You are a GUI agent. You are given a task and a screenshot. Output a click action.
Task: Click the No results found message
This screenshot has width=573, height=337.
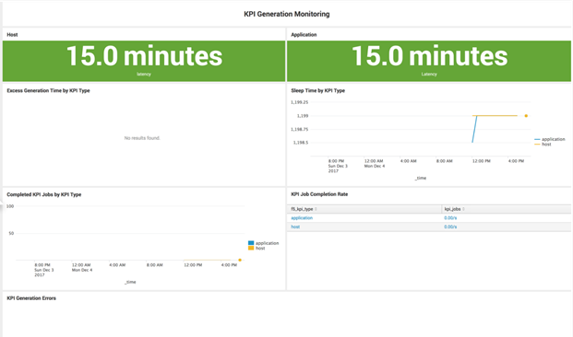[142, 138]
